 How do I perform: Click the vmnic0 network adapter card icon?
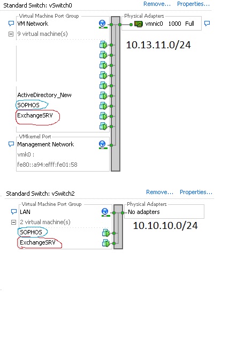click(139, 24)
